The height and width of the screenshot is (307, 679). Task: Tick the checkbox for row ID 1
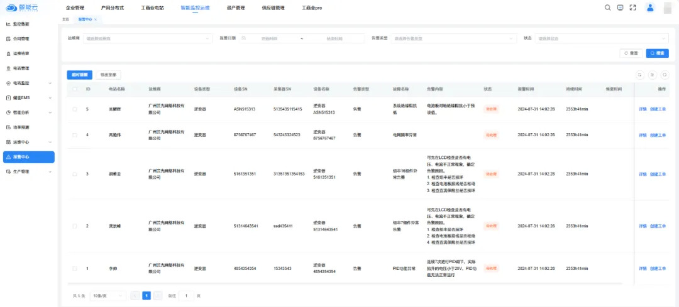75,269
